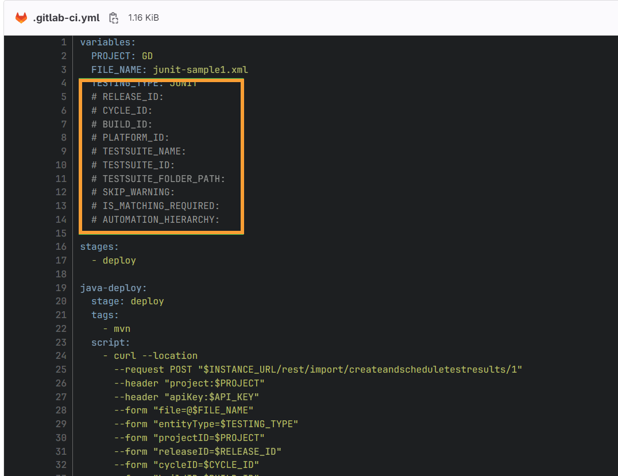Copy file contents using the clipboard icon
The height and width of the screenshot is (476, 618).
(x=113, y=18)
